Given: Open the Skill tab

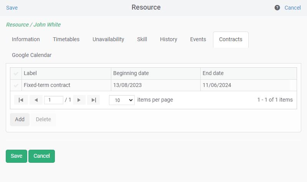Looking at the screenshot, I should point(142,40).
